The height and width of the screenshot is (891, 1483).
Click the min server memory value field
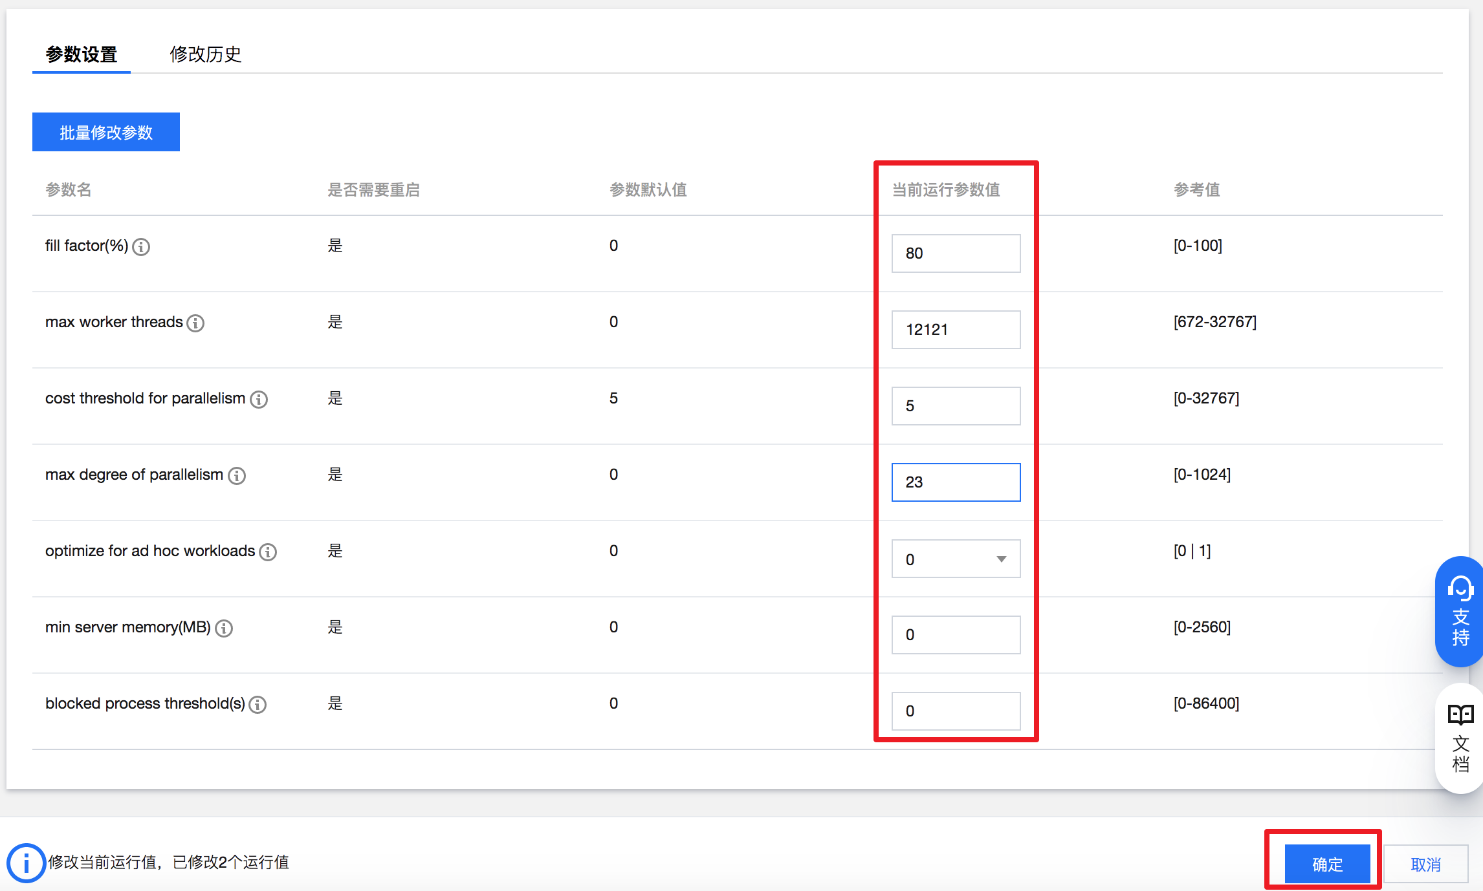tap(956, 635)
